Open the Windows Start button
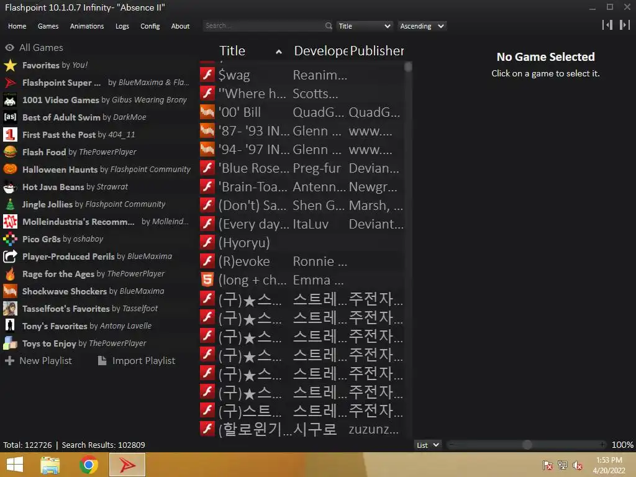The width and height of the screenshot is (636, 477). click(15, 465)
